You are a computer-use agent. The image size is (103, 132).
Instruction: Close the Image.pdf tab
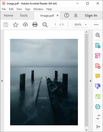click(x=58, y=15)
